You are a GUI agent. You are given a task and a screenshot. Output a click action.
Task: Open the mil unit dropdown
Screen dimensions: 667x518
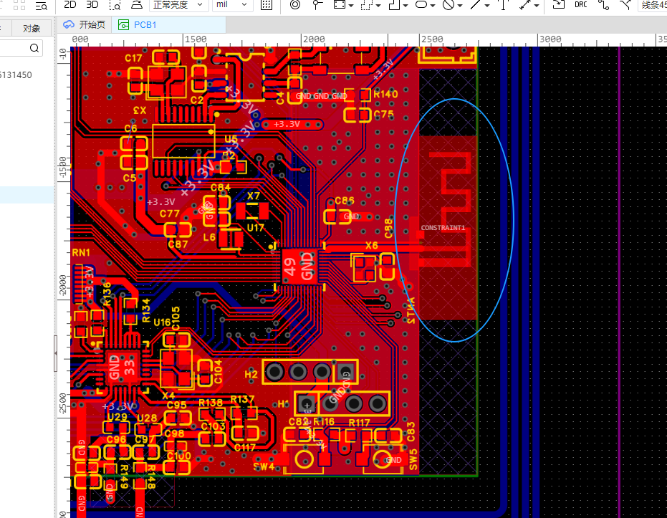232,5
